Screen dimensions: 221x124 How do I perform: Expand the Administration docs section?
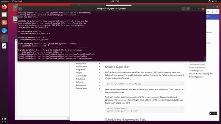coord(99,76)
